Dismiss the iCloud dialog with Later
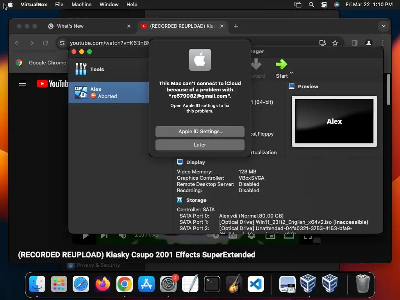 pos(200,145)
